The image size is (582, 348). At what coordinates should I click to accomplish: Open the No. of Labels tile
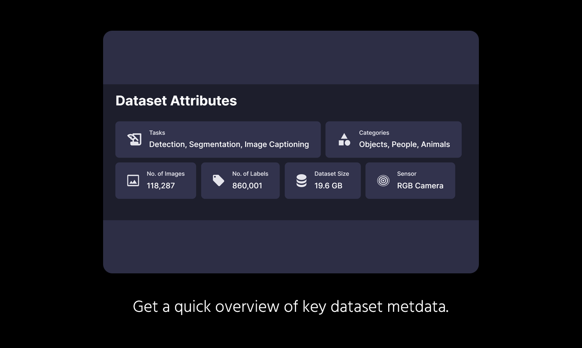coord(240,180)
